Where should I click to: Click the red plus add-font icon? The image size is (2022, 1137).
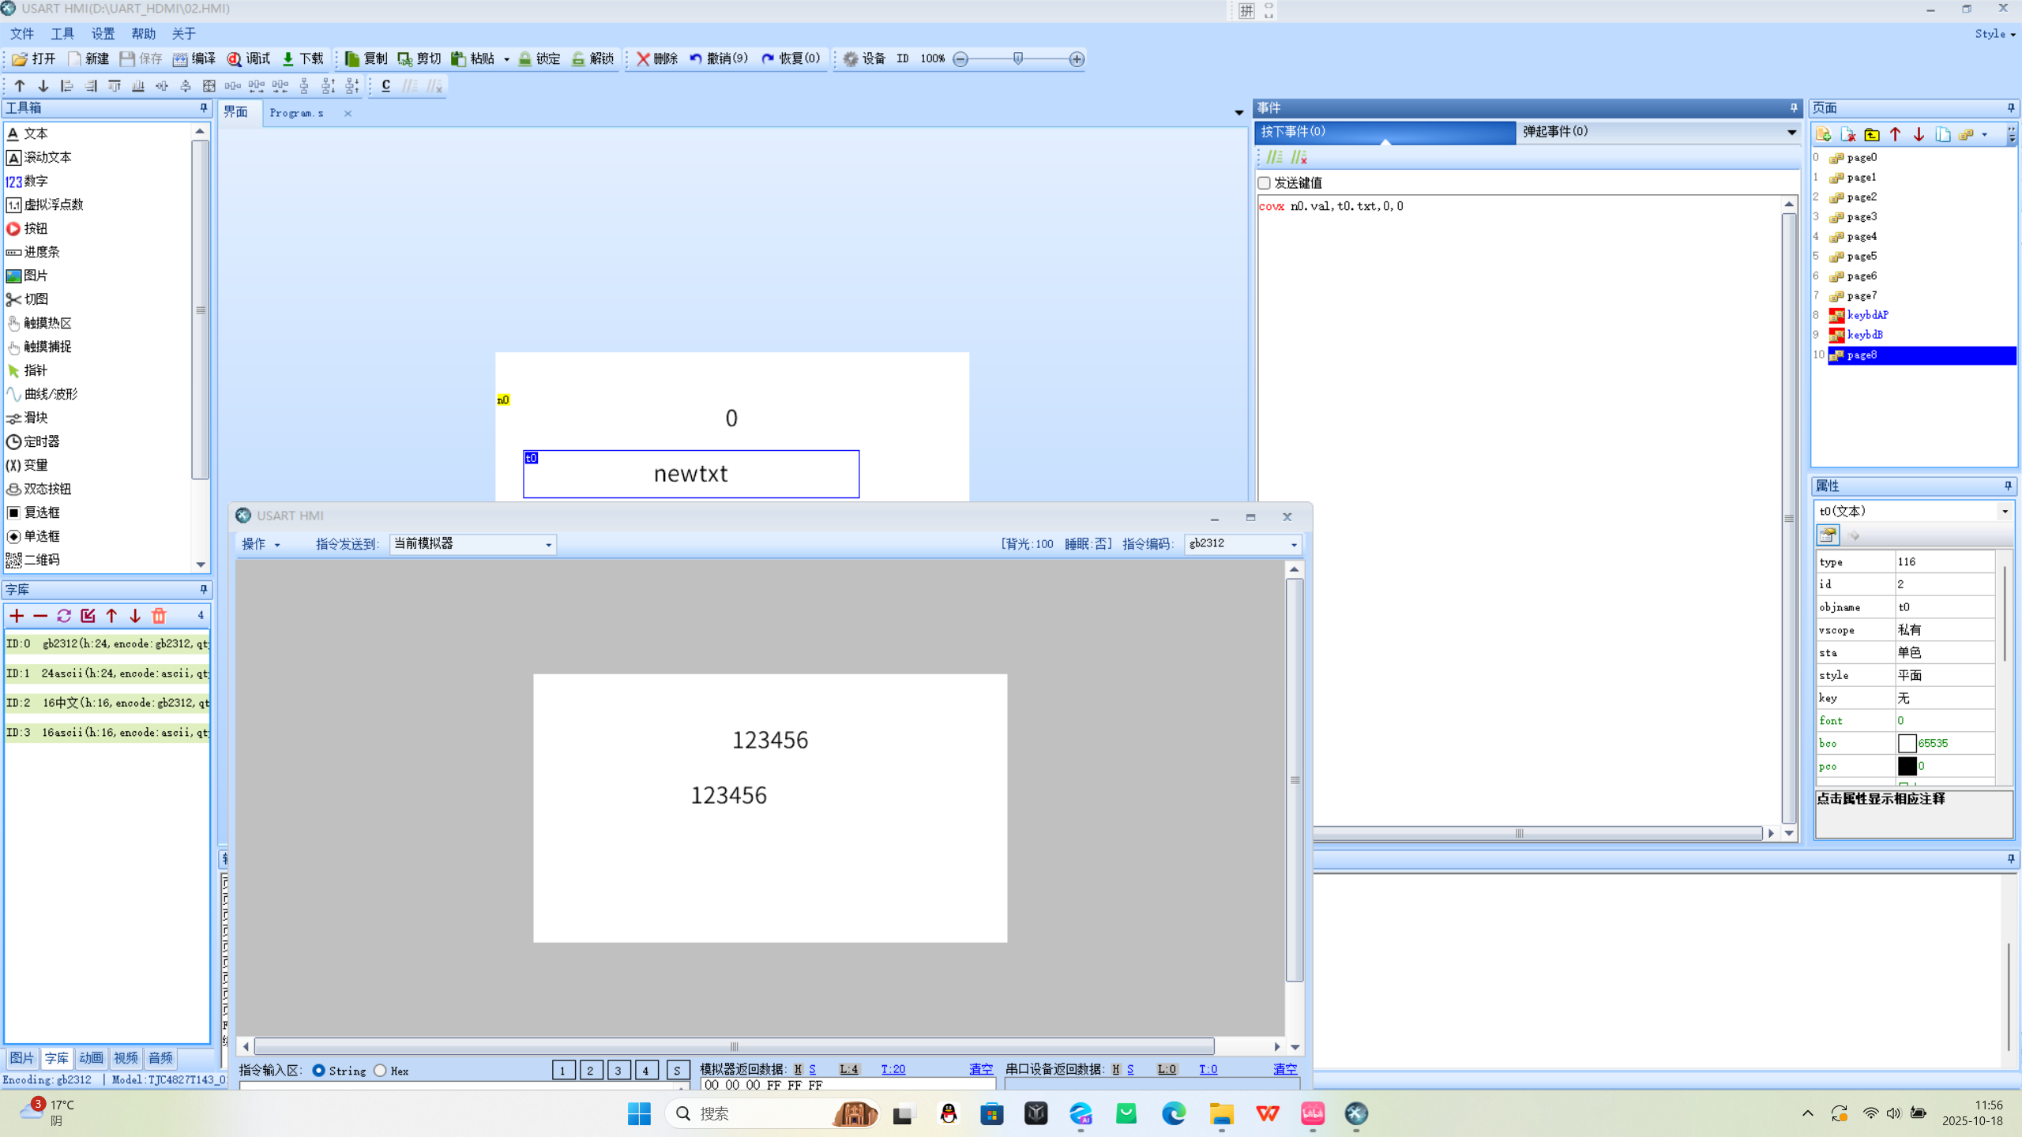[17, 616]
